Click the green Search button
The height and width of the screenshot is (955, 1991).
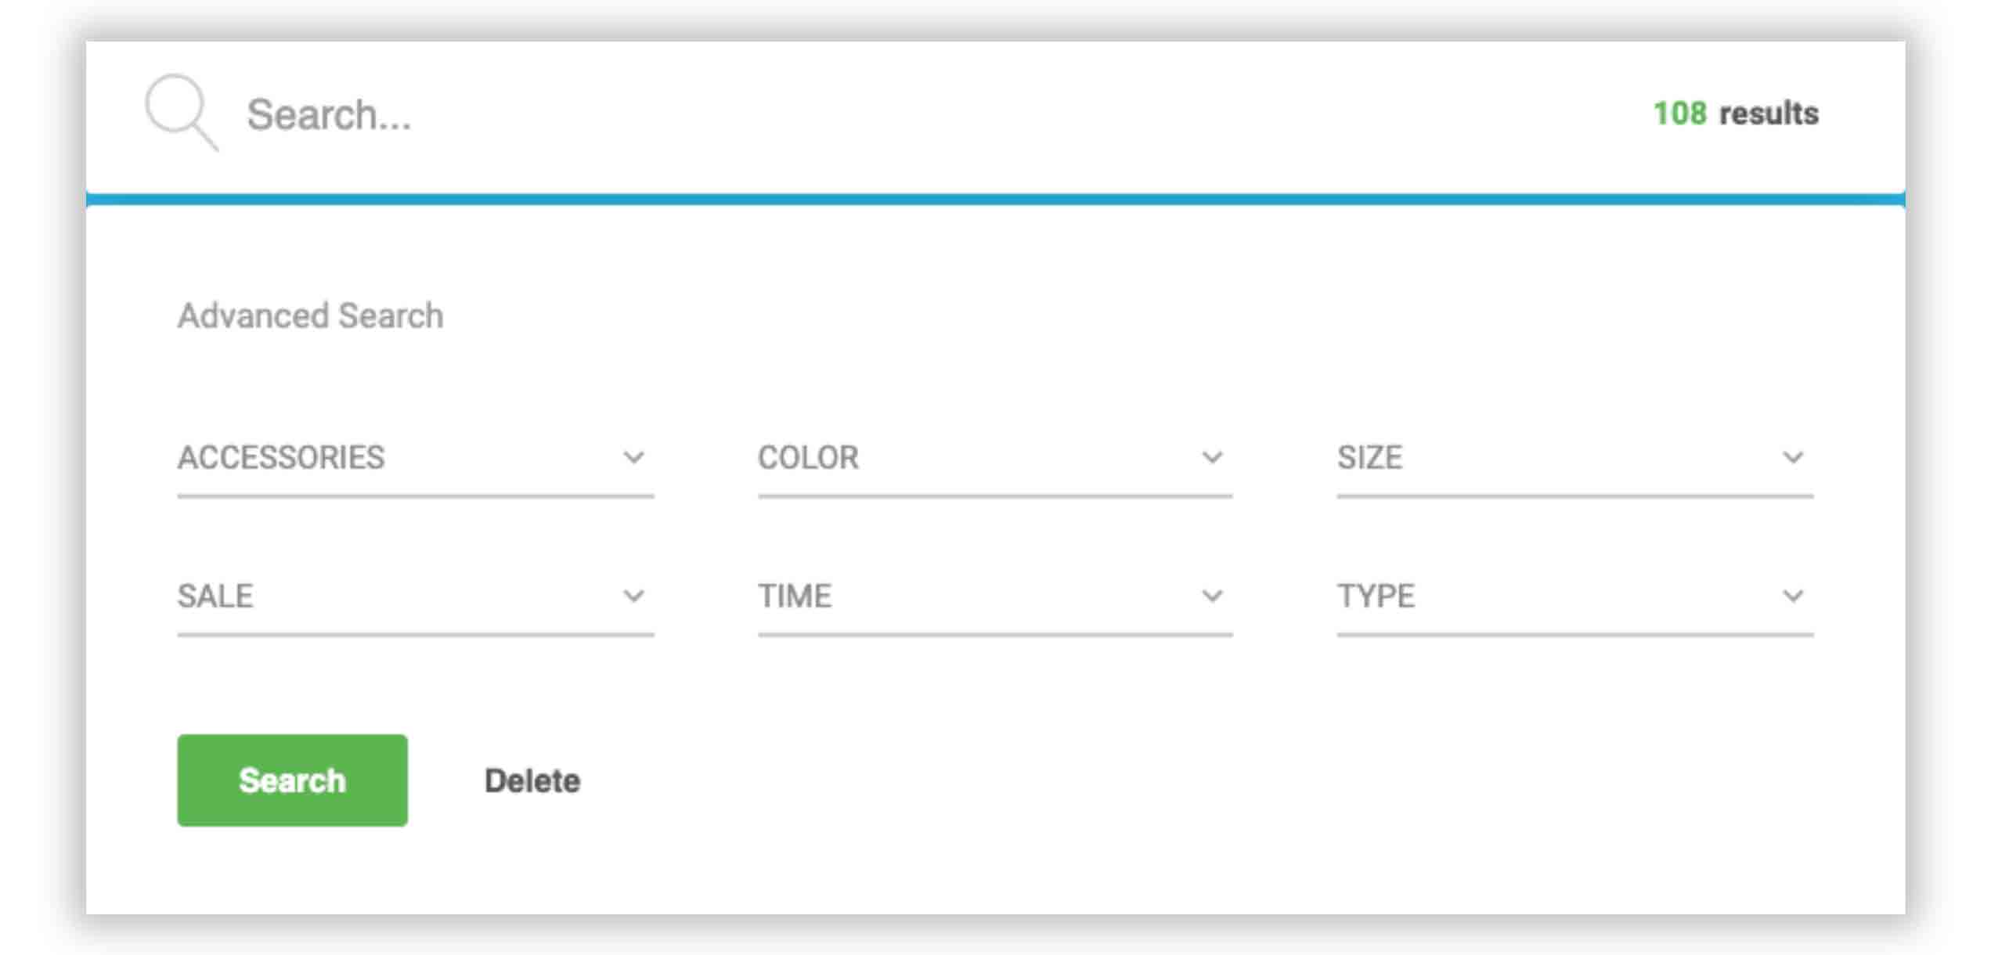[292, 780]
